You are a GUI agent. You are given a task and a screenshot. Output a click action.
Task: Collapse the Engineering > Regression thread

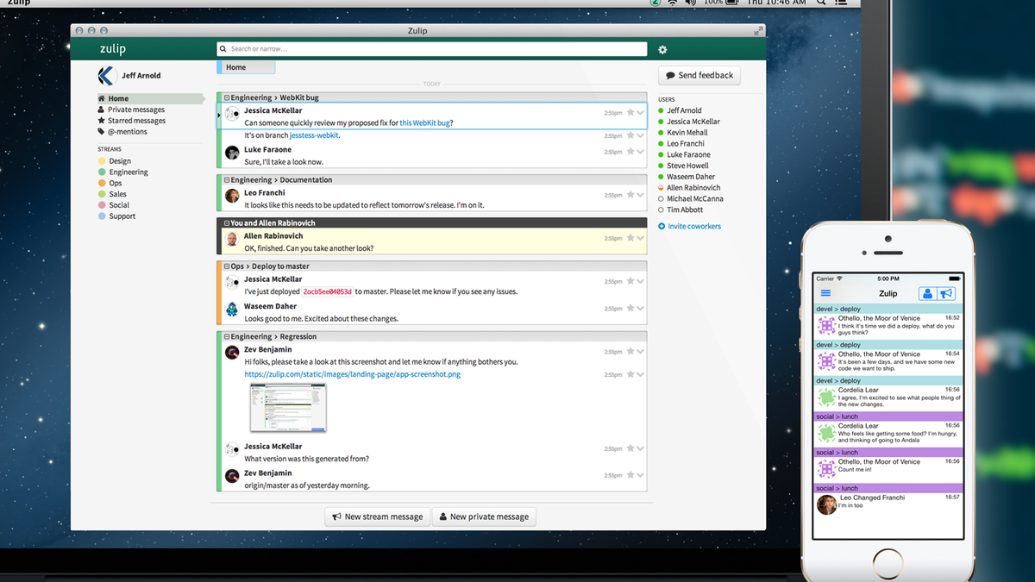[x=227, y=337]
